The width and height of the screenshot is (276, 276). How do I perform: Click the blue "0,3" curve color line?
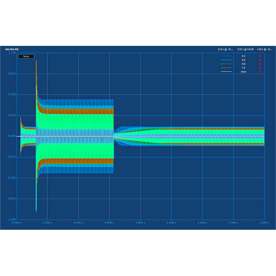(226, 60)
